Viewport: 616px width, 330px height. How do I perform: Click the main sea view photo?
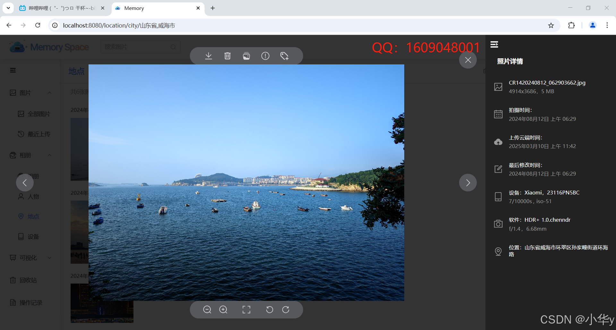[246, 183]
